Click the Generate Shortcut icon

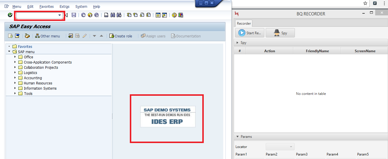(164, 15)
